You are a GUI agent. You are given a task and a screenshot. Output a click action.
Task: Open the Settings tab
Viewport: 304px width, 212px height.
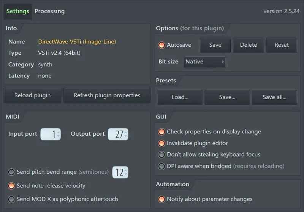click(x=17, y=11)
